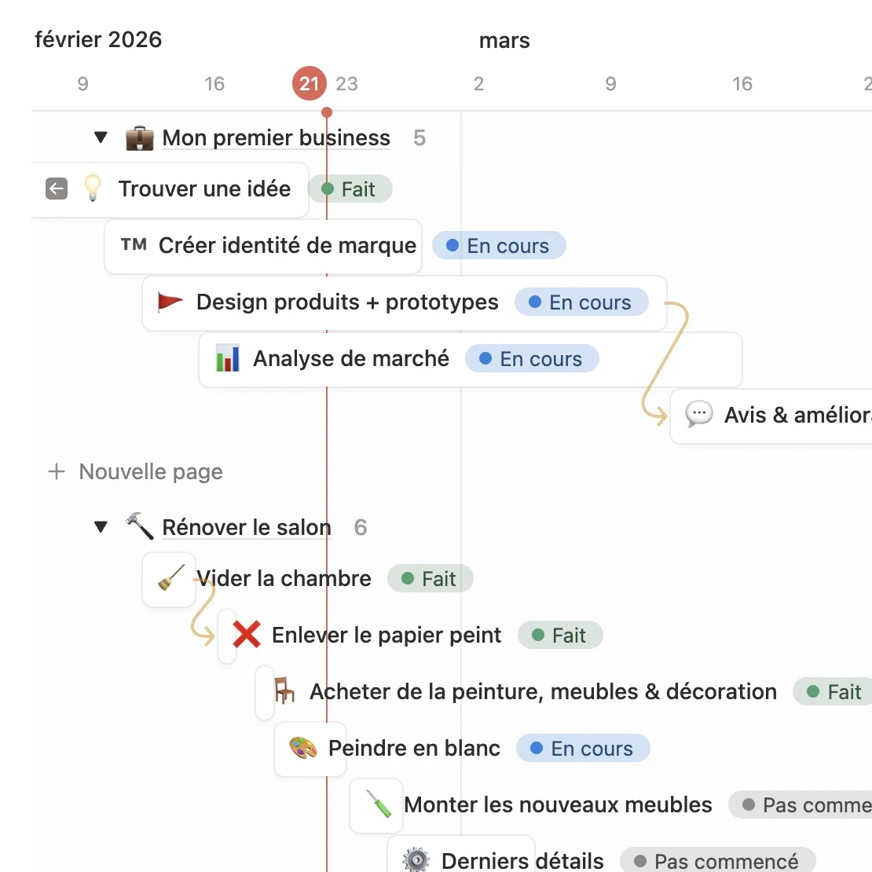Click the En cours badge on Peindre en blanc
This screenshot has width=872, height=872.
tap(583, 748)
